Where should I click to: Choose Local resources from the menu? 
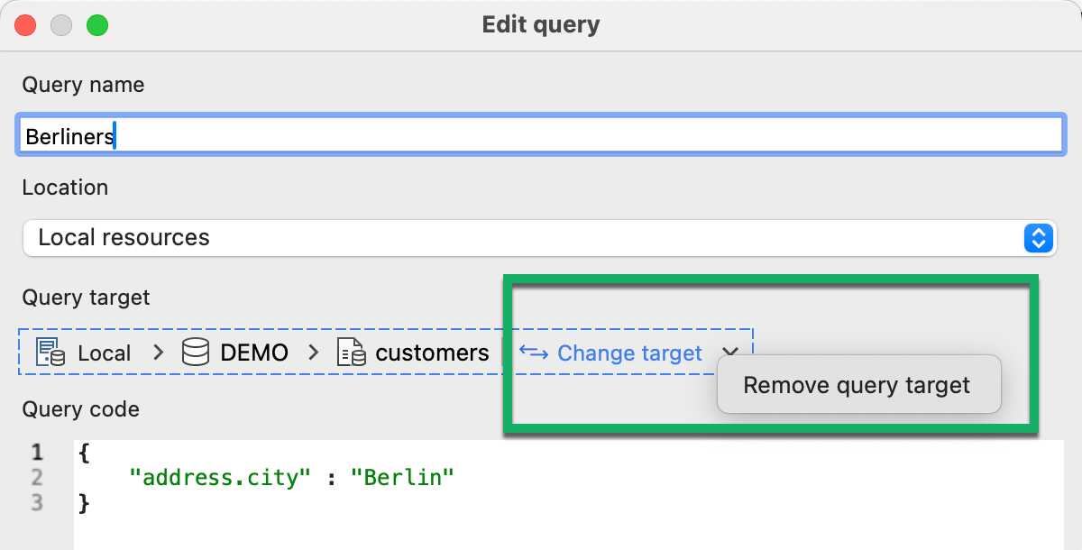click(541, 238)
